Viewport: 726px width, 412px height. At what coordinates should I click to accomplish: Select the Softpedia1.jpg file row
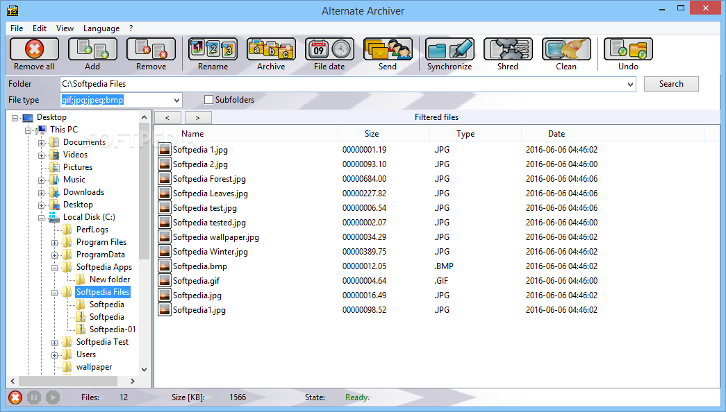pos(436,310)
